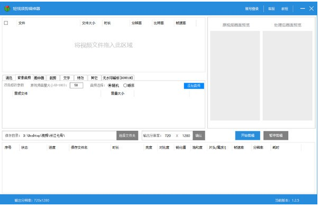The height and width of the screenshot is (206, 319).
Task: Click the 音量大小 column header
Action: coord(117,93)
